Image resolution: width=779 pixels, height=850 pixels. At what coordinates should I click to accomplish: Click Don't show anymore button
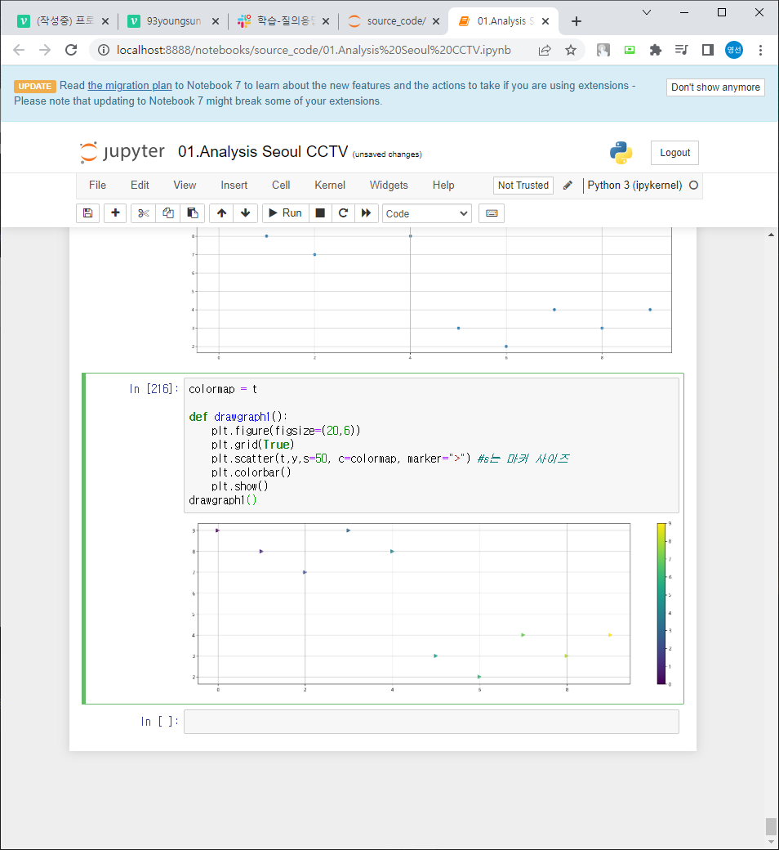[715, 87]
